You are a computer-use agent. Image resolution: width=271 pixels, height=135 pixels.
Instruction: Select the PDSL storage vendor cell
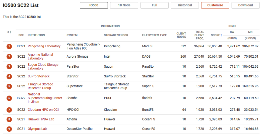(108, 98)
